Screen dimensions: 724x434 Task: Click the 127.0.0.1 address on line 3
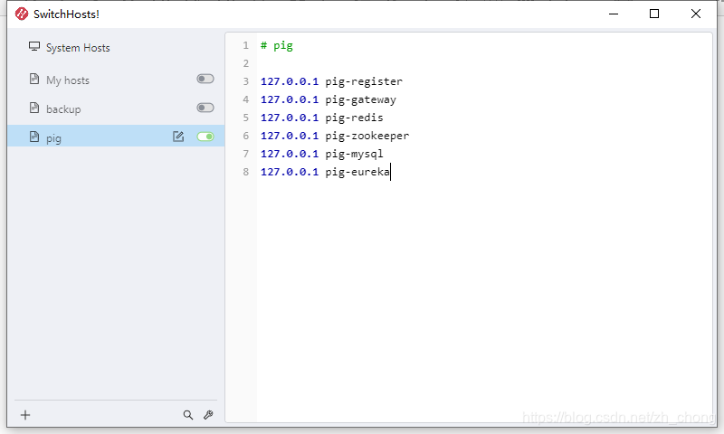(290, 81)
